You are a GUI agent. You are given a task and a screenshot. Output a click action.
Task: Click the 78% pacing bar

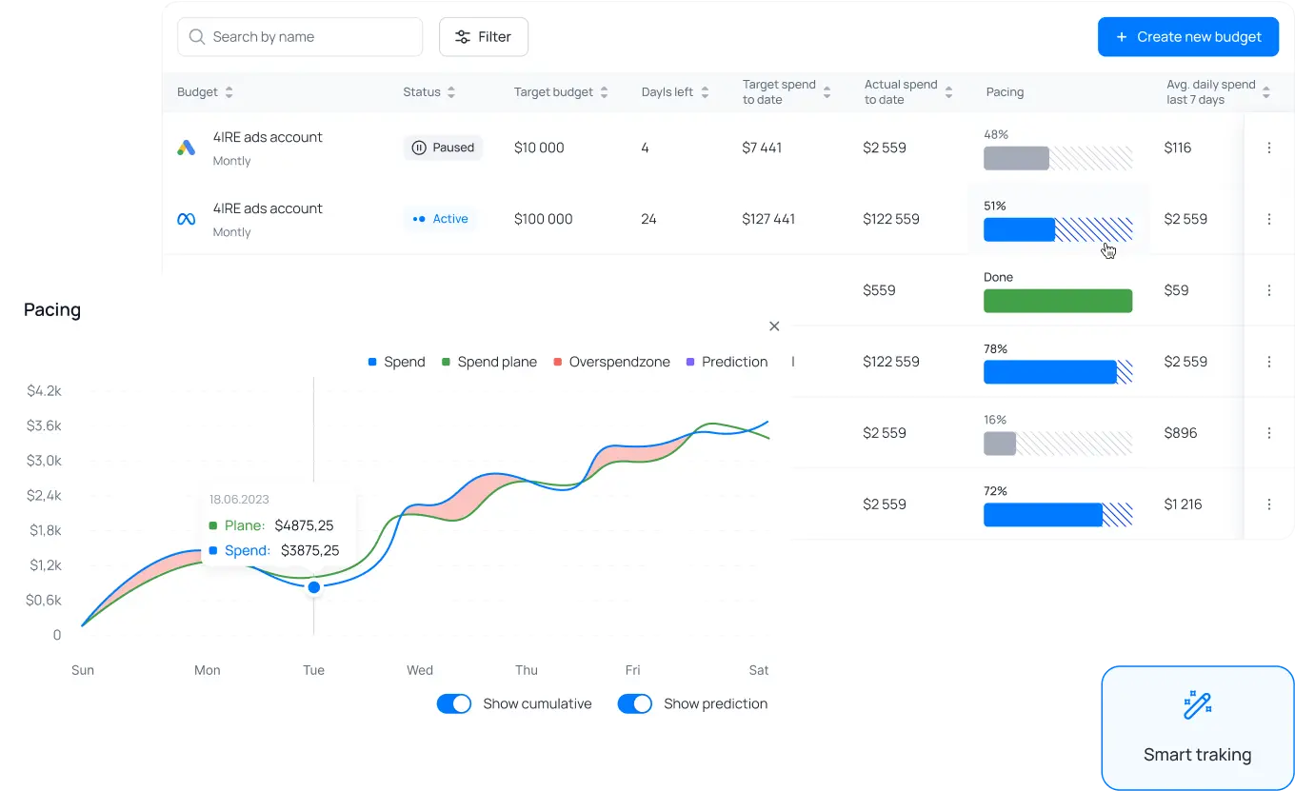coord(1058,372)
